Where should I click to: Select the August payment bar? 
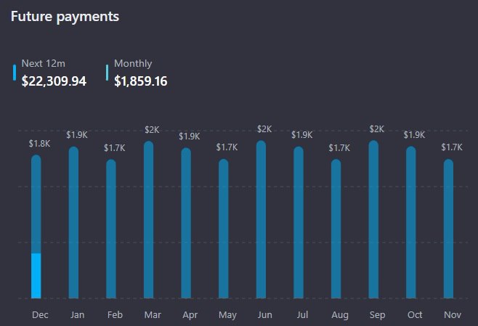336,229
